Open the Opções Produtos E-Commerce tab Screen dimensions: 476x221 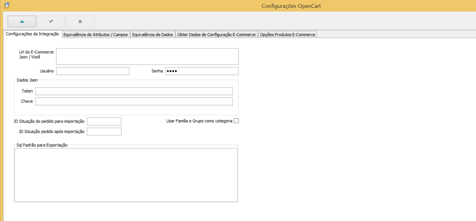click(x=287, y=35)
